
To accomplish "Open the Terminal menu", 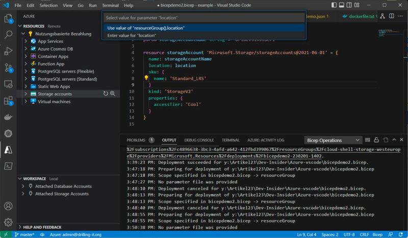I will pos(110,5).
